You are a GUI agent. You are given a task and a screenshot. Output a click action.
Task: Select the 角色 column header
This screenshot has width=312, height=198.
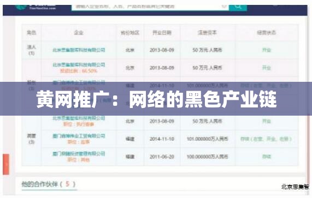coord(32,33)
